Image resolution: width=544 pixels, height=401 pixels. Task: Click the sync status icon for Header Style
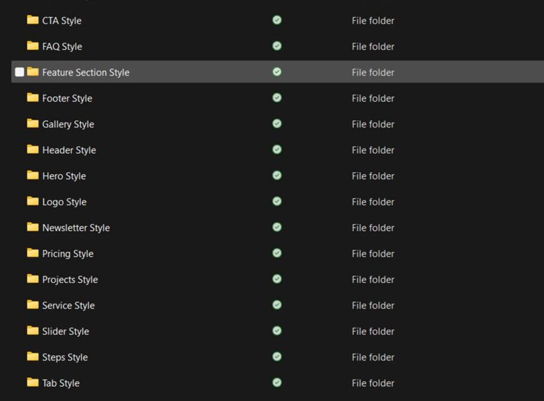pyautogui.click(x=277, y=150)
